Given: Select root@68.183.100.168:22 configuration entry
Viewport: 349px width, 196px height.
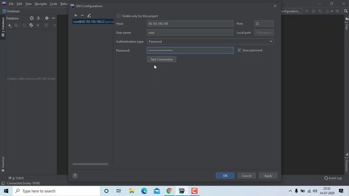Looking at the screenshot, I should click(x=93, y=22).
